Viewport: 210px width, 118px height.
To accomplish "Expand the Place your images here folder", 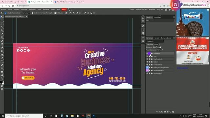I will point(150,68).
